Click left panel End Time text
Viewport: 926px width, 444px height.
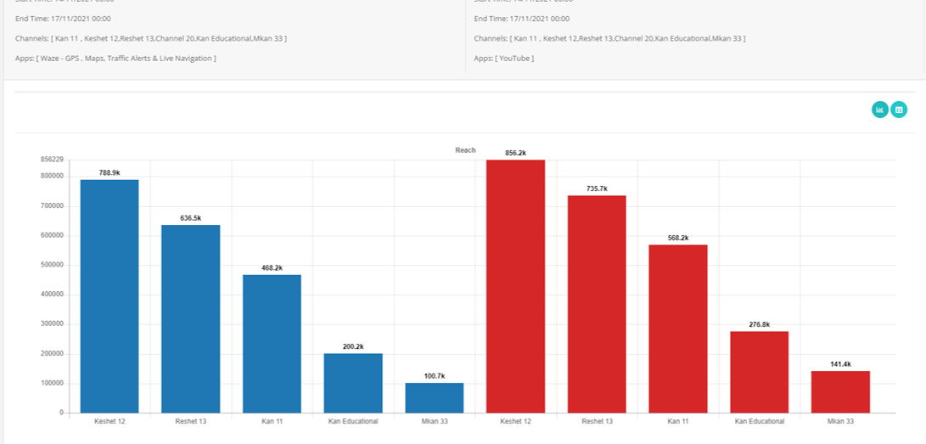(63, 19)
